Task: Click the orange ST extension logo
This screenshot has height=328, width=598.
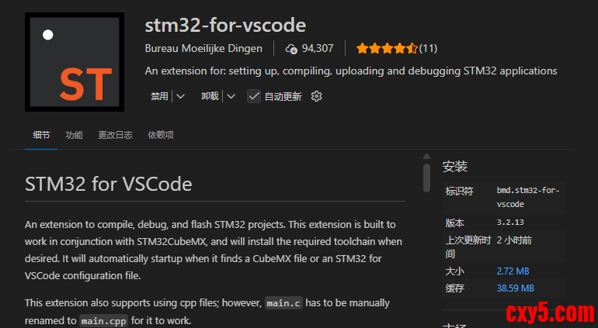Action: point(75,62)
